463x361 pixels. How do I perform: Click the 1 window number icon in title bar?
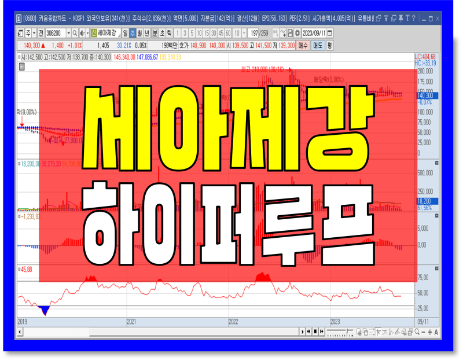coord(19,19)
